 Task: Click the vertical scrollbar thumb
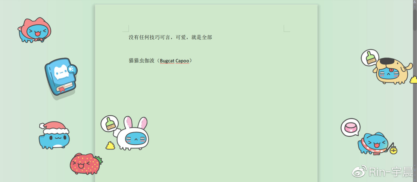coord(415,20)
